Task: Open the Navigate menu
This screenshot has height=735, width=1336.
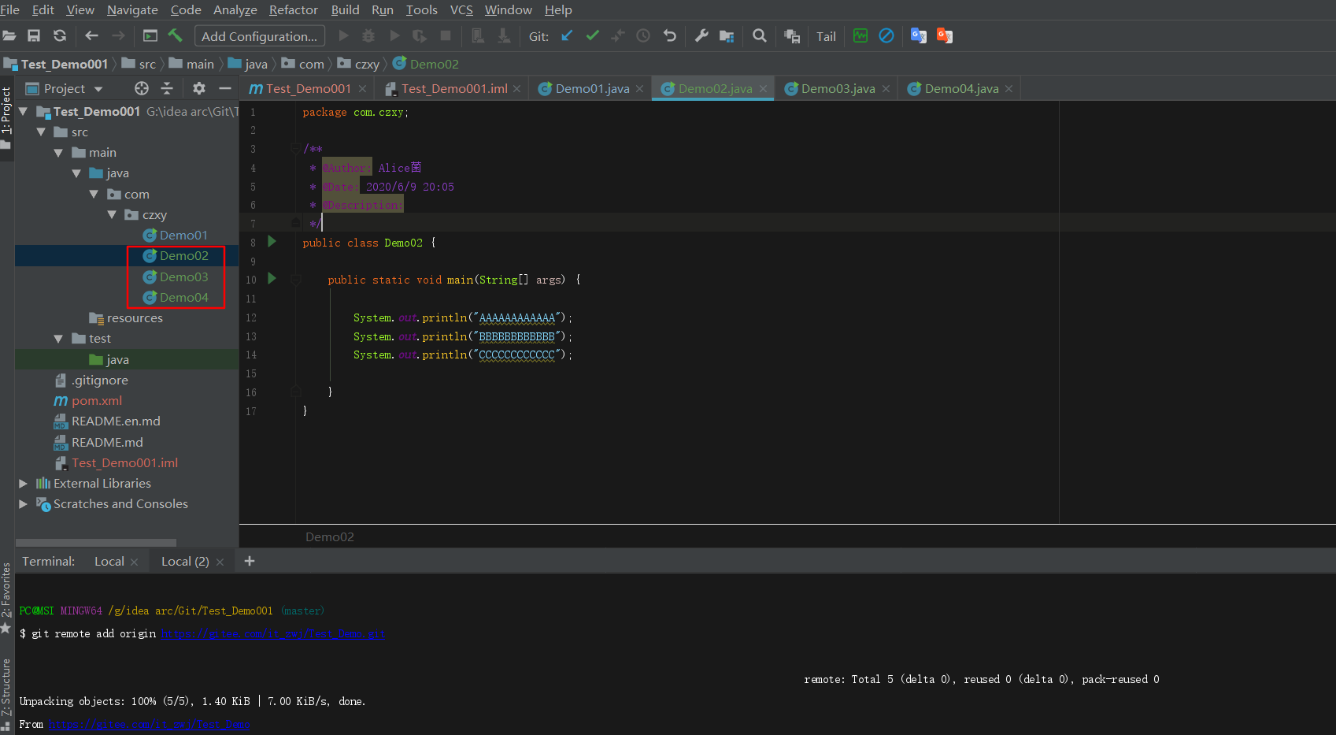Action: click(x=132, y=9)
